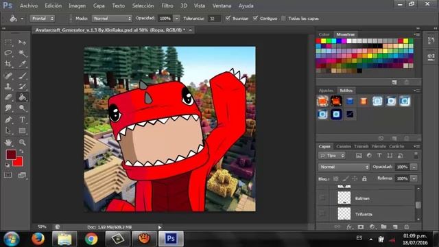This screenshot has width=439, height=247.
Task: Select the Horizontal Type tool
Action: pyautogui.click(x=22, y=119)
